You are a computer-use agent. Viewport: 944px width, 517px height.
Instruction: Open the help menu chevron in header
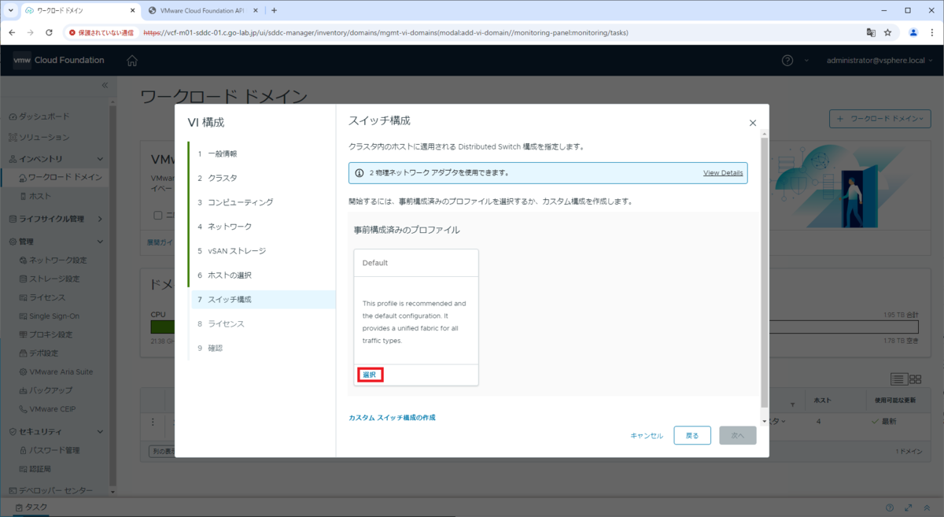click(x=806, y=61)
